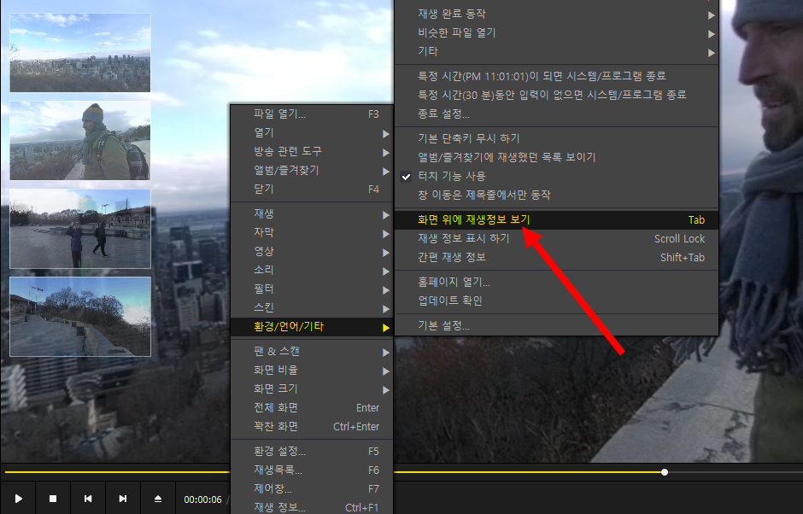Uncheck 터치 기능 사용 option
This screenshot has height=514, width=803.
557,177
